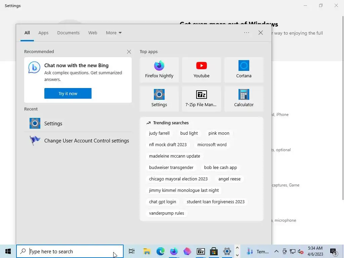Click taskbar toolbar down arrow
This screenshot has width=344, height=258.
click(237, 255)
